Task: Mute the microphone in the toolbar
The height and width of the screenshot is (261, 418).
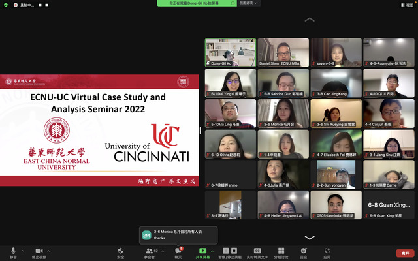Action: [13, 253]
